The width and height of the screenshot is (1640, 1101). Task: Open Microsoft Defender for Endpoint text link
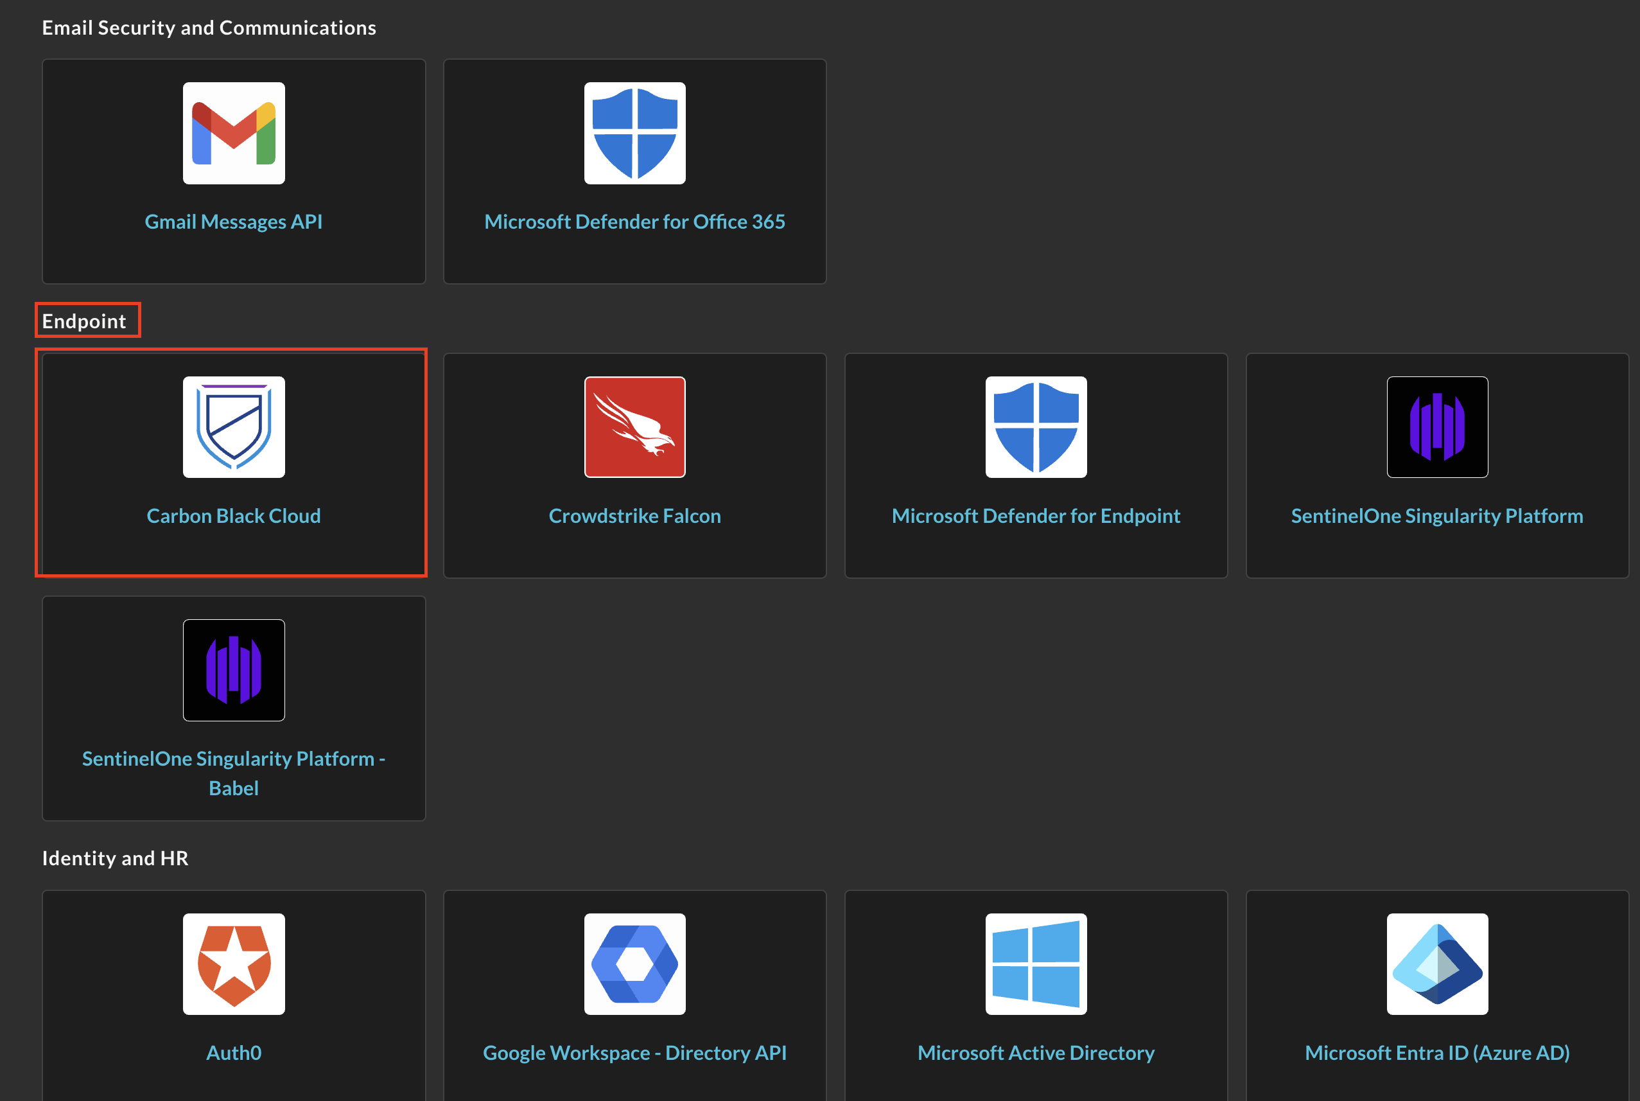pyautogui.click(x=1036, y=516)
